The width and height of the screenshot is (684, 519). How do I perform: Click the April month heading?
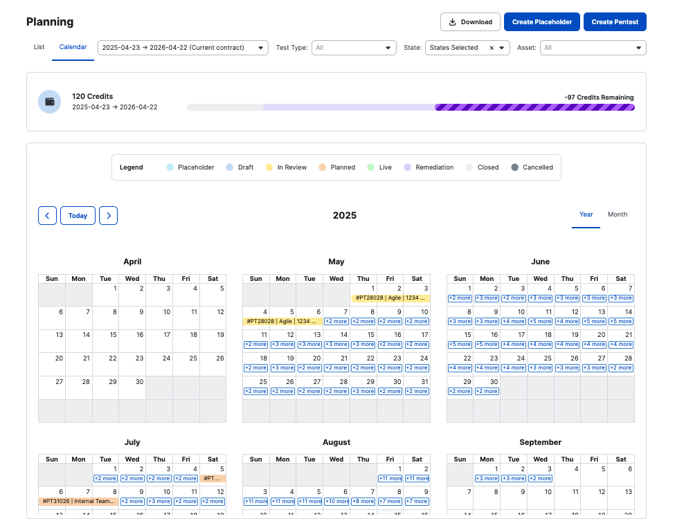click(132, 262)
